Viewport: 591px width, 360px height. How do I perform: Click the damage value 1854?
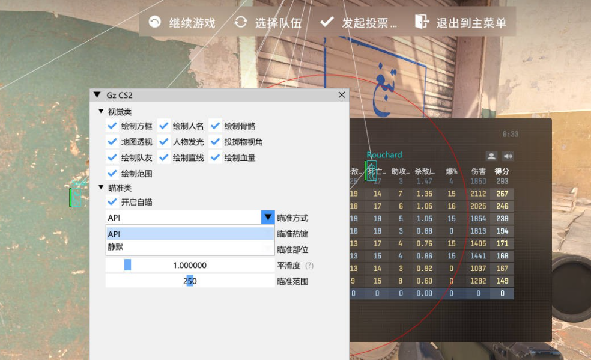pyautogui.click(x=478, y=218)
